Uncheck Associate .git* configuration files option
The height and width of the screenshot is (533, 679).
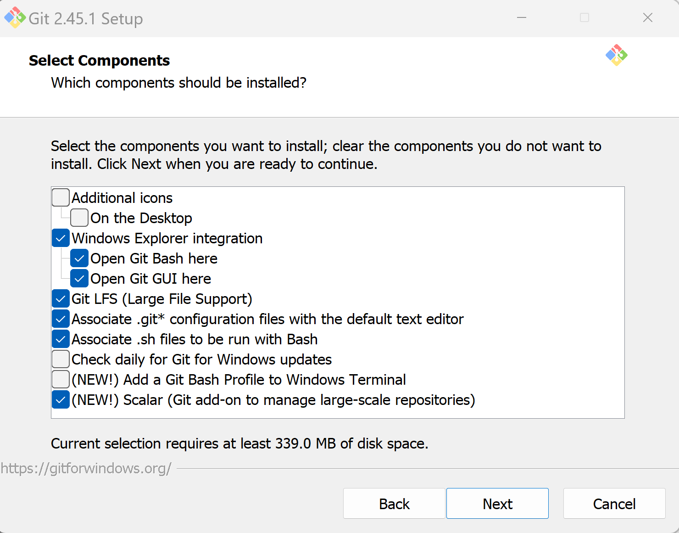click(x=61, y=319)
